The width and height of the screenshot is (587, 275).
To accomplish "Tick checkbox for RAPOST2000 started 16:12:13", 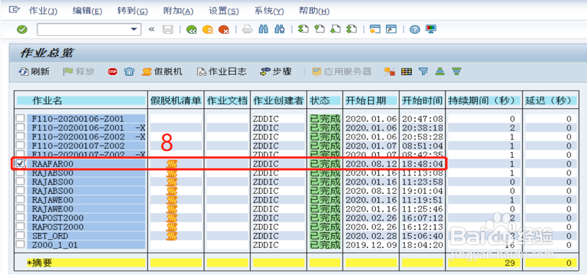I will (x=20, y=226).
